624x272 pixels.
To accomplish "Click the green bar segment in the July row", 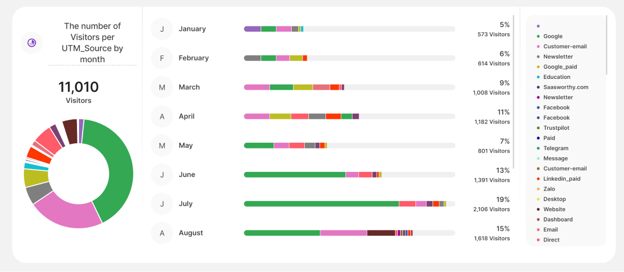I will (x=321, y=204).
